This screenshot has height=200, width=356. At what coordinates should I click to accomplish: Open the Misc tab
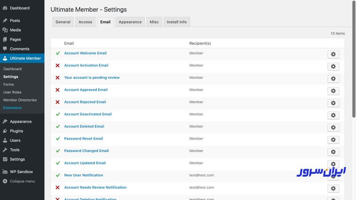tap(154, 22)
